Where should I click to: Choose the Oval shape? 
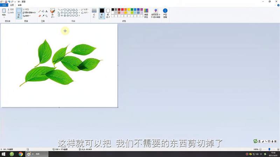[x=65, y=10]
